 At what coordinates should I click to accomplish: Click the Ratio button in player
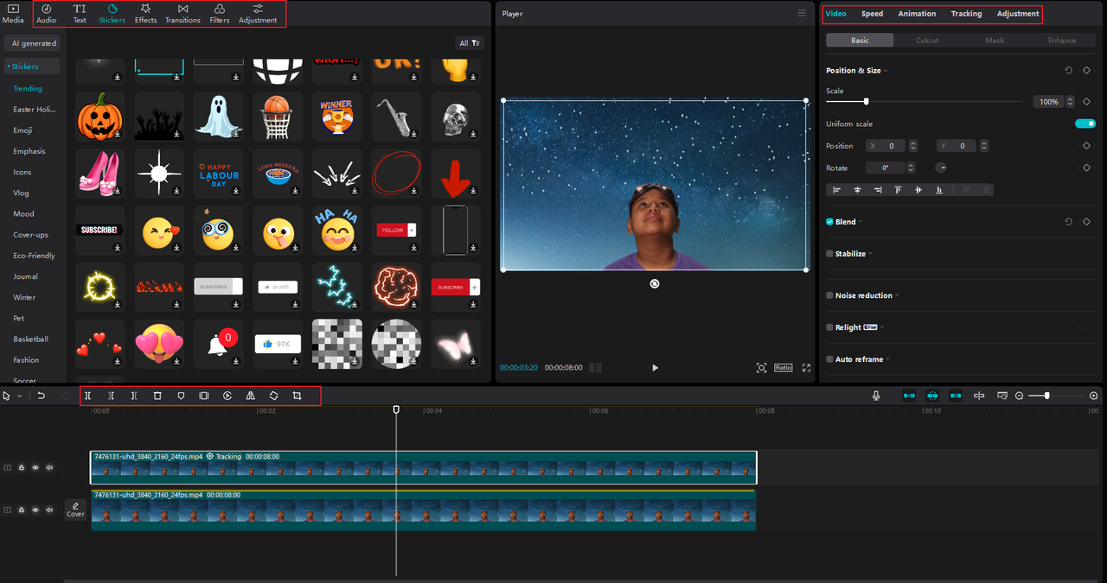[x=784, y=367]
